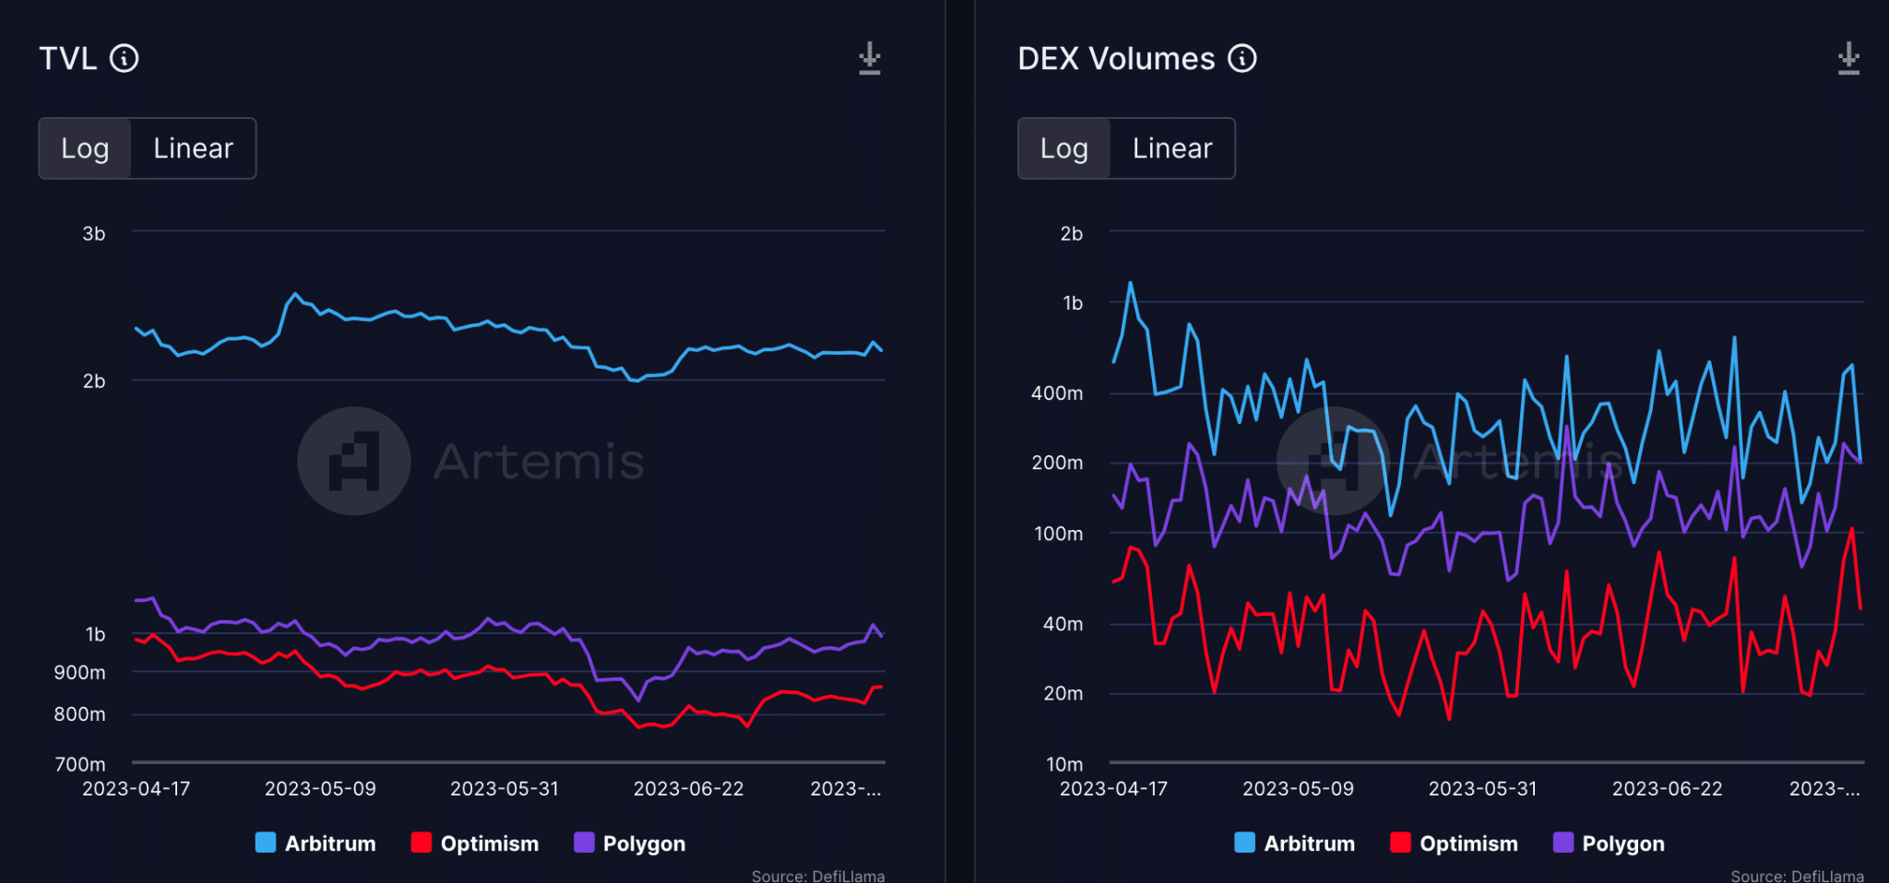Click the 800m axis label on TVL chart

pyautogui.click(x=80, y=714)
